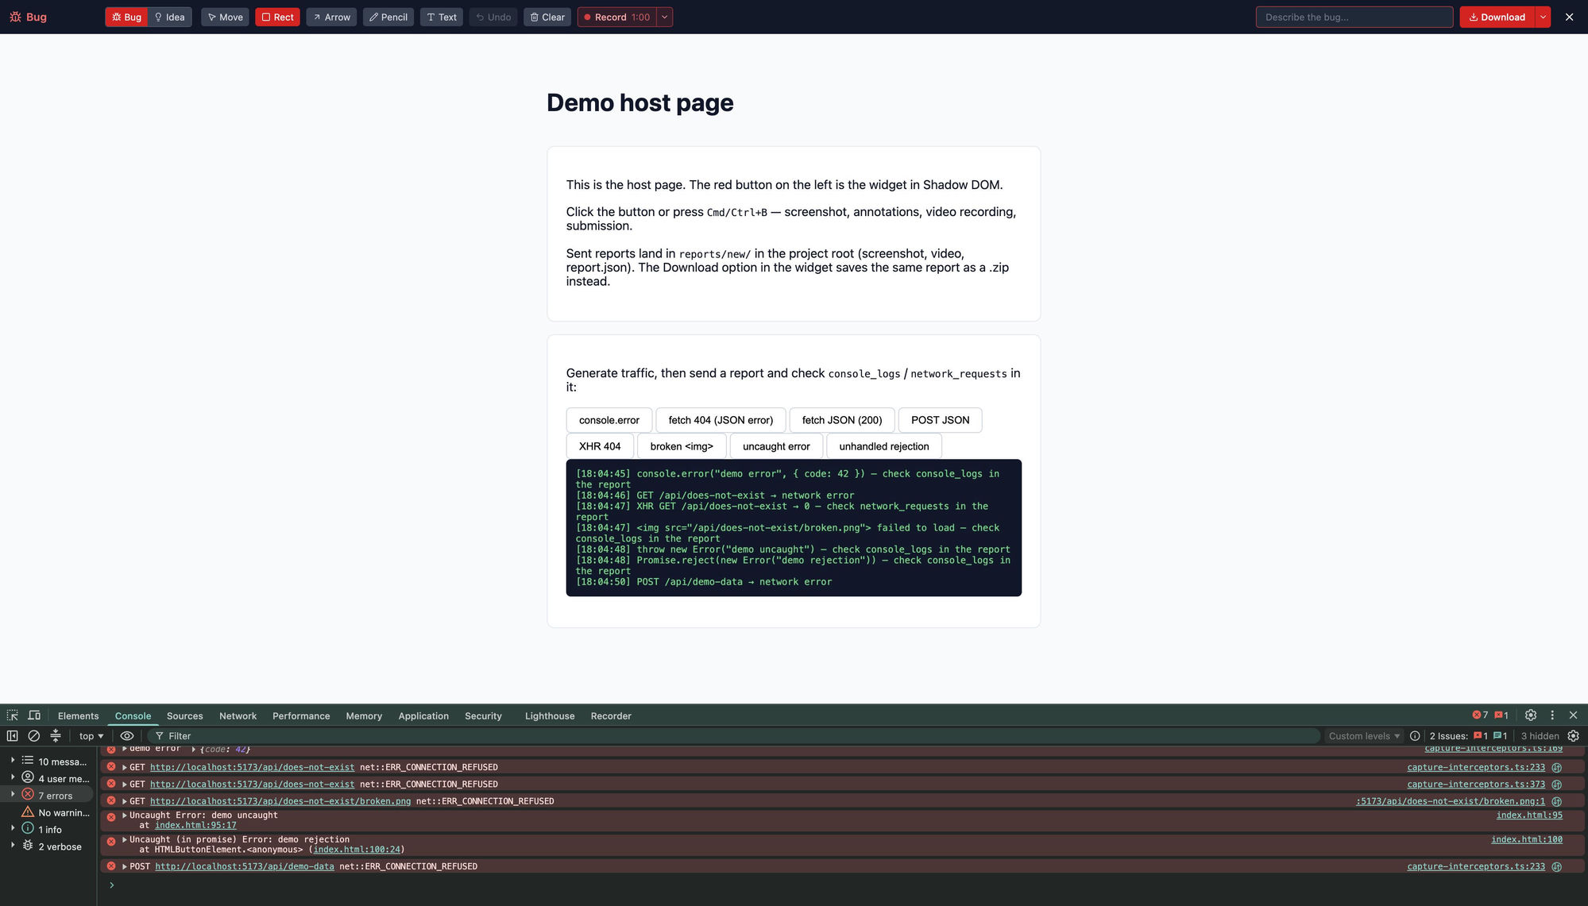Click the XHR 404 button
The height and width of the screenshot is (906, 1588).
600,446
